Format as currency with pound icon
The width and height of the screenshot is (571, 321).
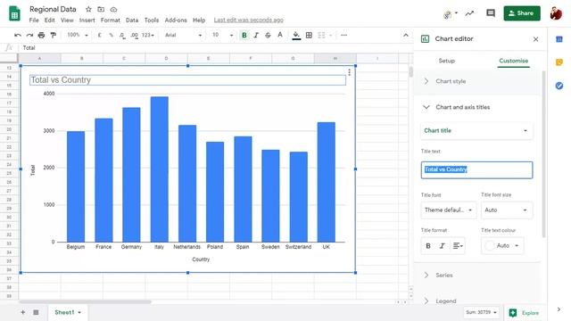pyautogui.click(x=99, y=36)
